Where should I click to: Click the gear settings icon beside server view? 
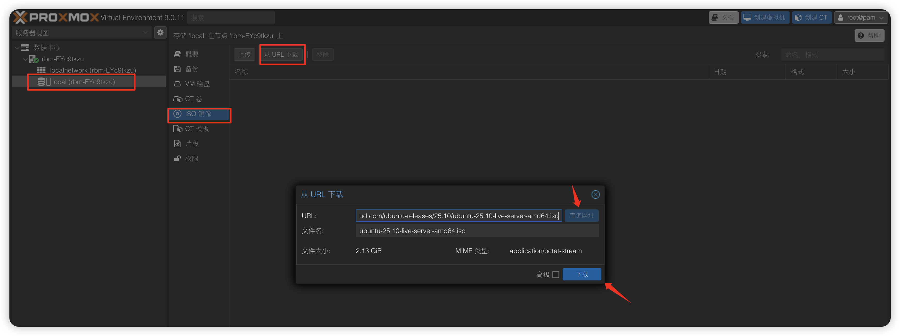[160, 32]
